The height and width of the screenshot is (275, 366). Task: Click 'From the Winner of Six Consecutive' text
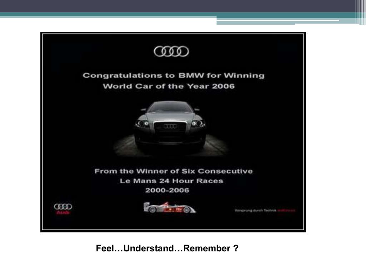coord(174,171)
